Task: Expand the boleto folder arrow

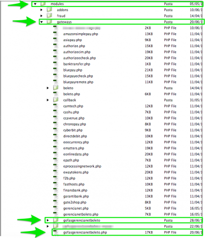Action: [48, 88]
